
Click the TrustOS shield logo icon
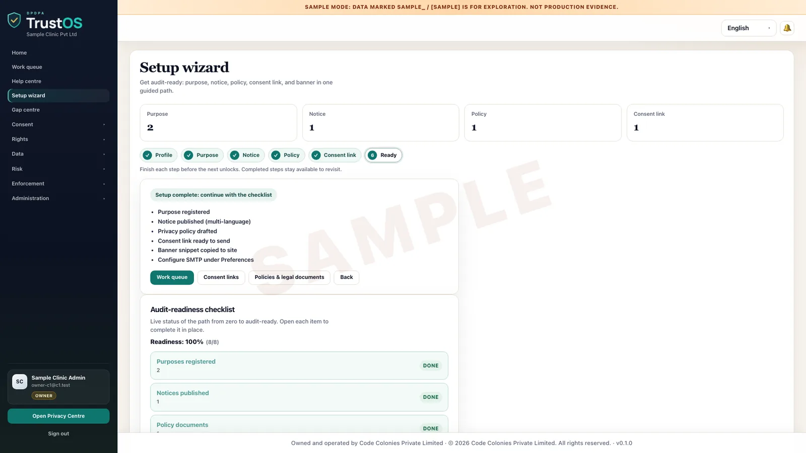(14, 21)
